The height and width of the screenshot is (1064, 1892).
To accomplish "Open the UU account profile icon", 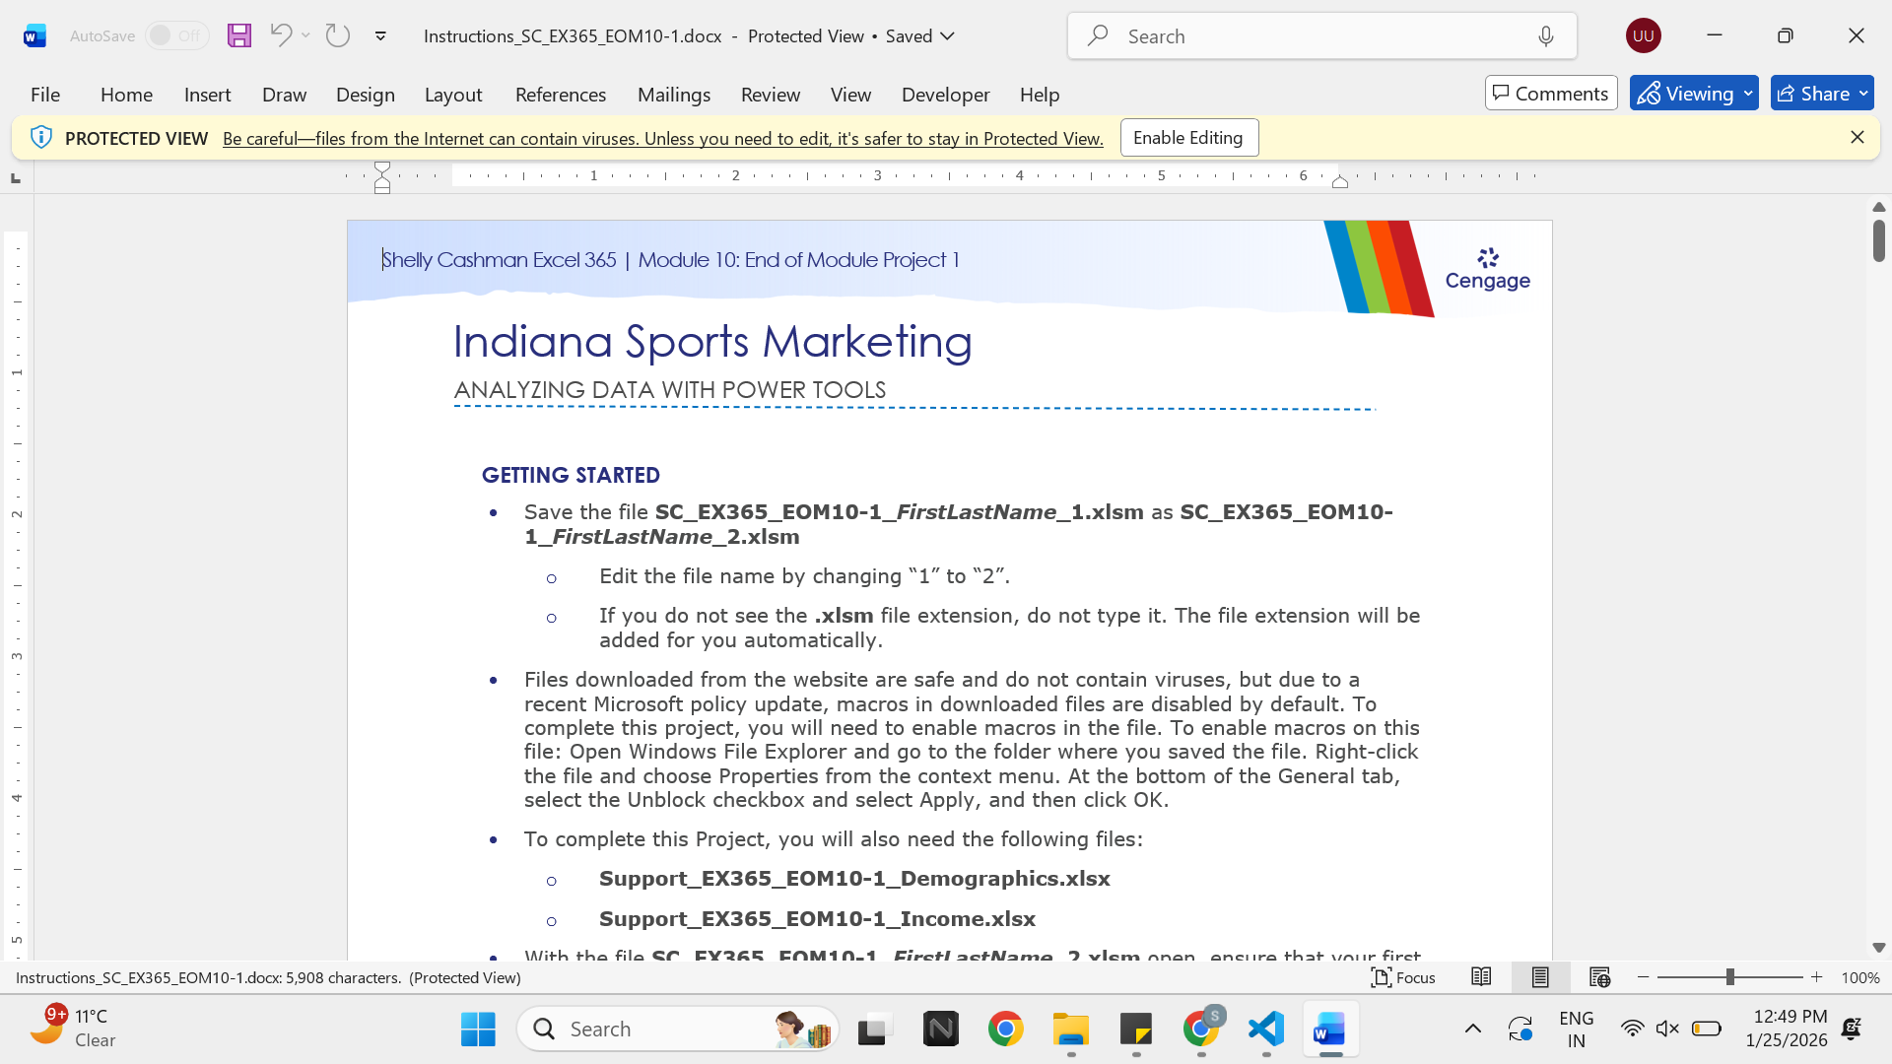I will click(1643, 35).
